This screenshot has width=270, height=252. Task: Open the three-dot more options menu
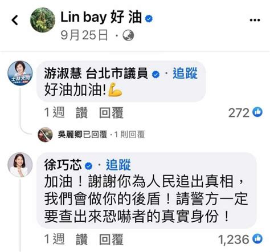(x=255, y=20)
